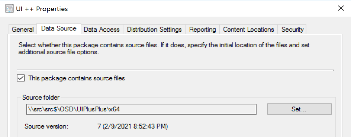Viewport: 351px width, 137px height.
Task: Click the source files description paragraph
Action: point(164,49)
